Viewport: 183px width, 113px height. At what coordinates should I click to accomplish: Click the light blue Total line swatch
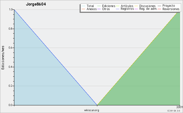tap(84, 6)
